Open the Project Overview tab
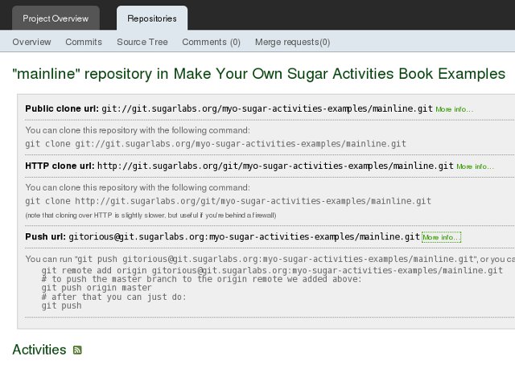Screen dimensions: 515x365 click(x=56, y=18)
